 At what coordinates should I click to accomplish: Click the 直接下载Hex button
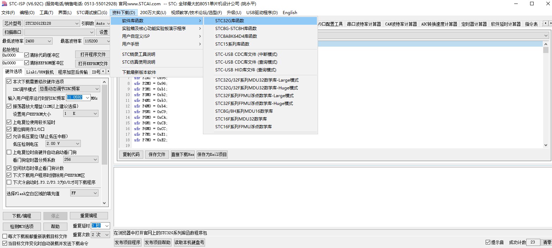pos(183,154)
